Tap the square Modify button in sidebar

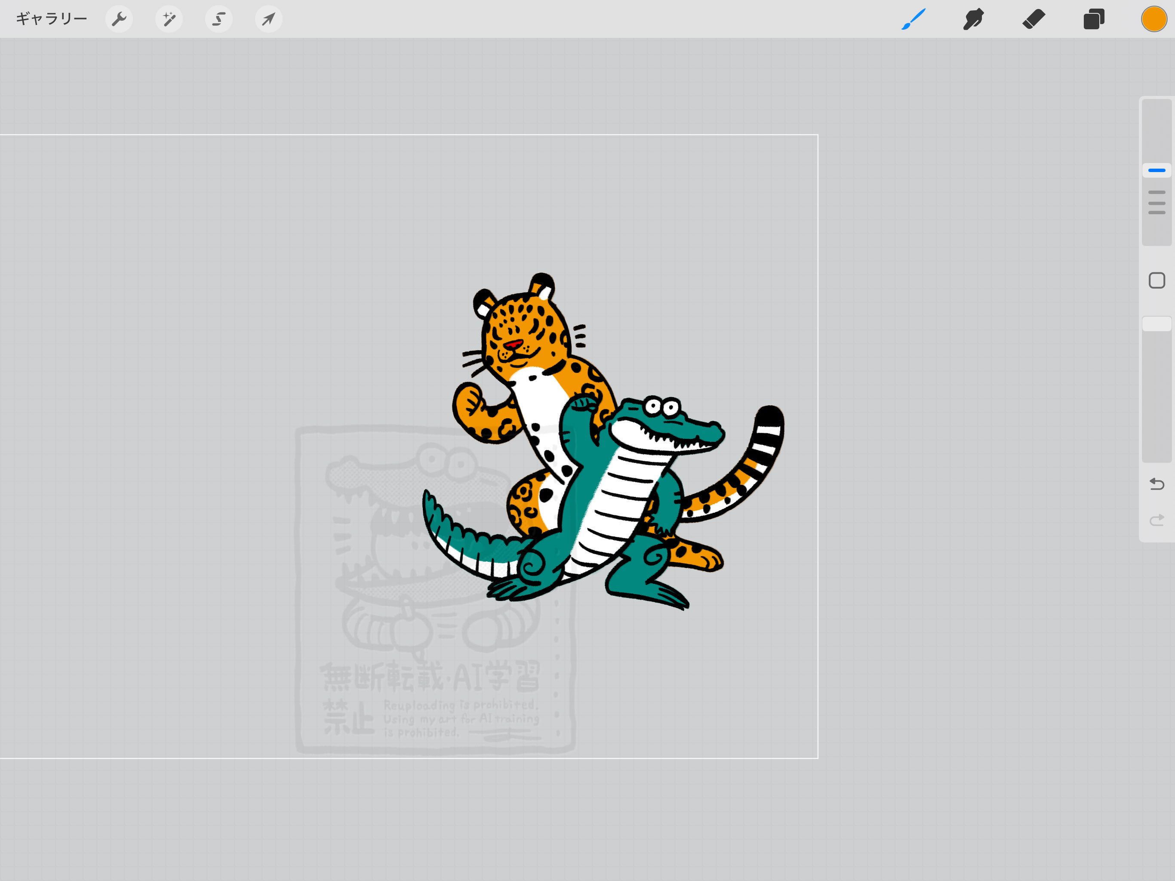[1157, 280]
